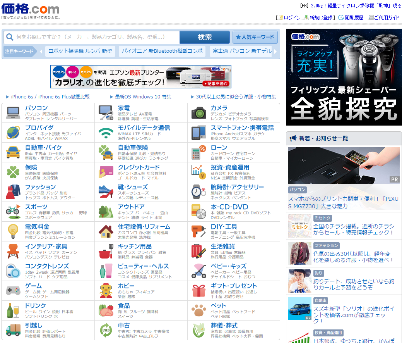Click the wristwatch icon beside 腕時計・アクセサリー
The image size is (402, 343).
coord(199,192)
